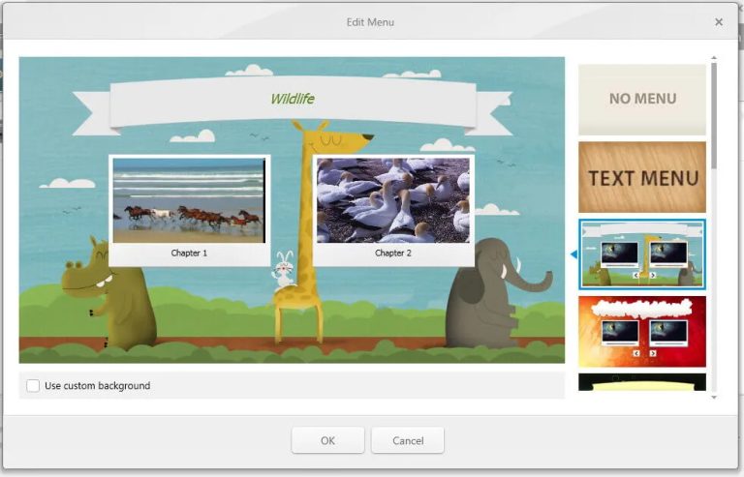Click the Chapter 1 caption label
The image size is (744, 477).
[x=189, y=253]
